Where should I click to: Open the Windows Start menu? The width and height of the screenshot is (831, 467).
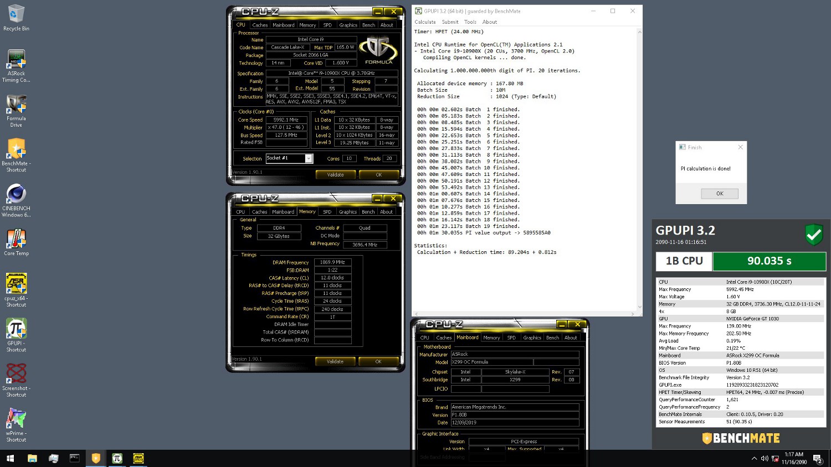10,458
